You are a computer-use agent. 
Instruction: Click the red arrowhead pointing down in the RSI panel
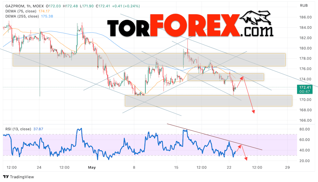point(246,159)
